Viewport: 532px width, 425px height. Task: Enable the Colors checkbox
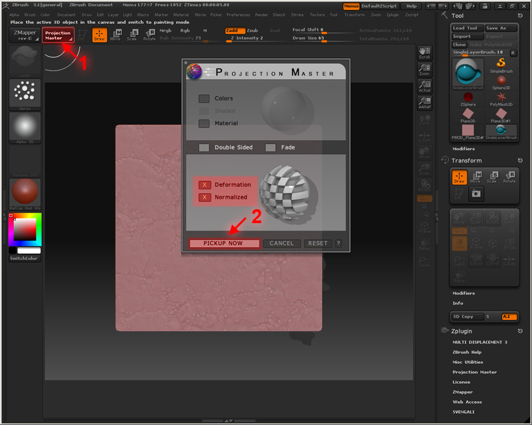tap(204, 99)
